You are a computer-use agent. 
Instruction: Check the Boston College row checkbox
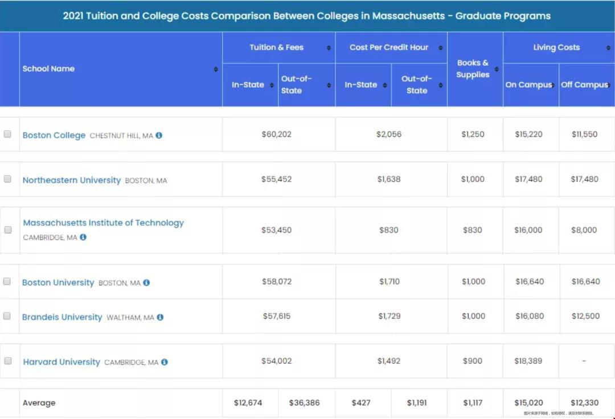[x=7, y=134]
